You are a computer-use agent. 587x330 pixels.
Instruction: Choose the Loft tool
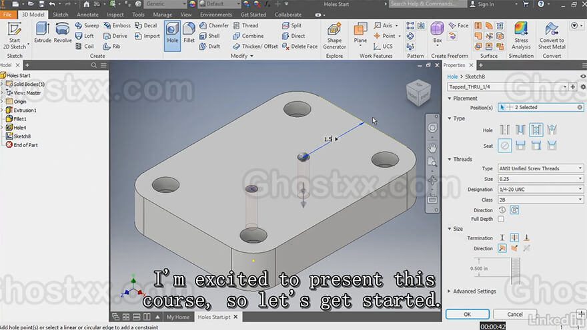[85, 36]
